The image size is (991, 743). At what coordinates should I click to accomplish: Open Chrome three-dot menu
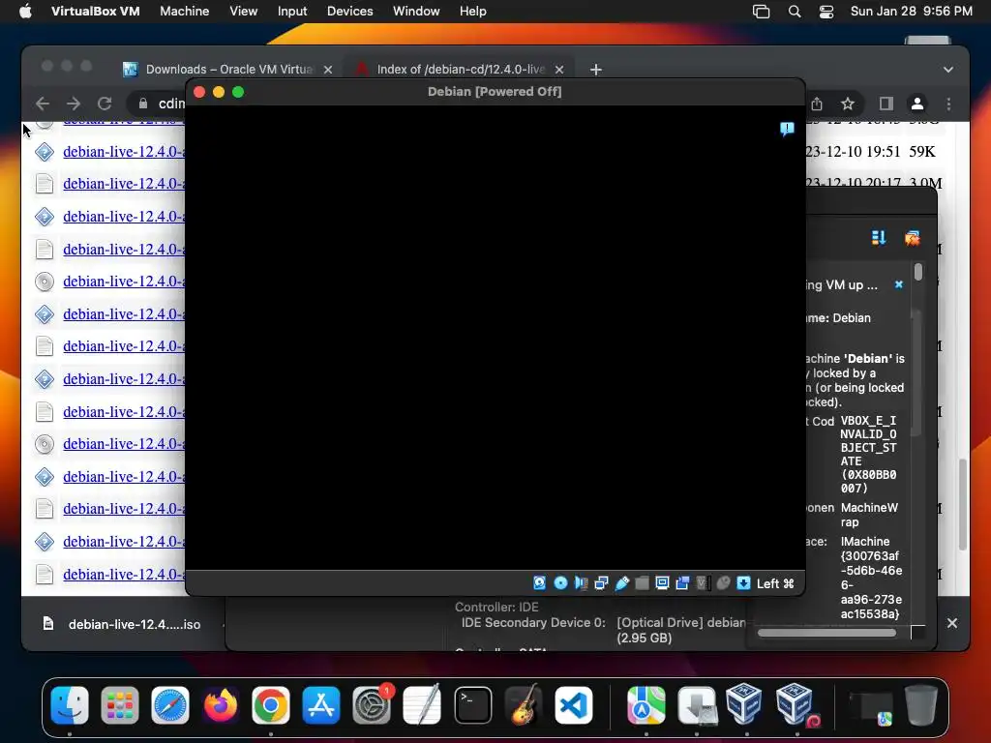948,104
